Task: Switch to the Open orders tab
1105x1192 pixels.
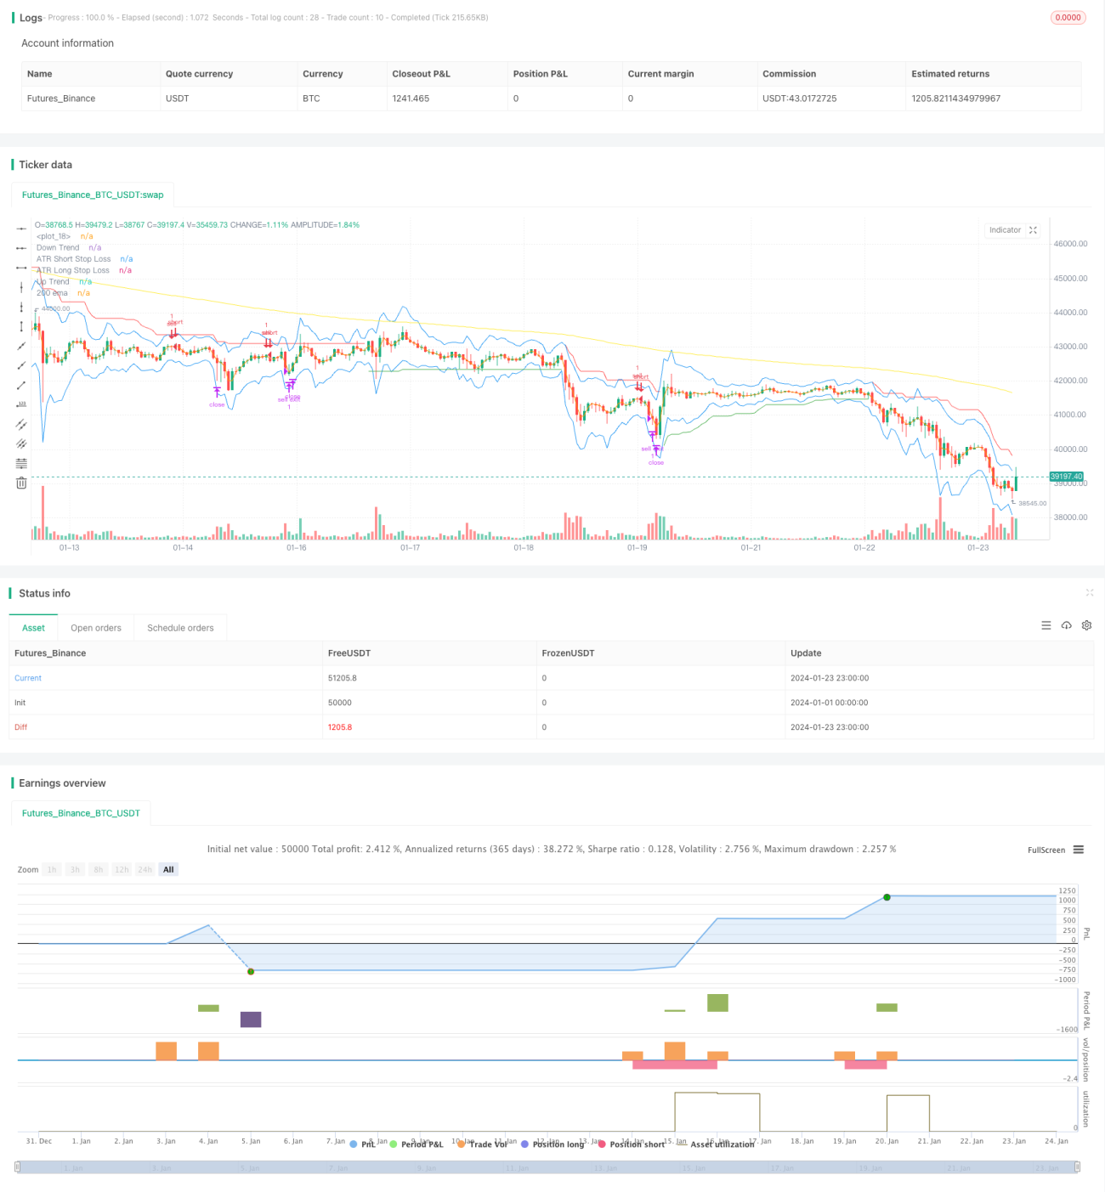Action: [96, 628]
